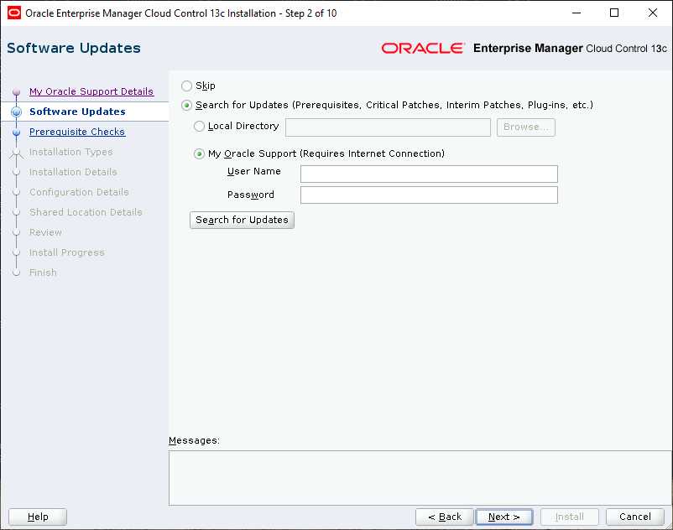Click the Configuration Details step
This screenshot has width=673, height=530.
click(79, 192)
